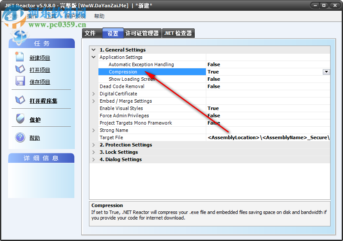The image size is (343, 241).
Task: Switch to the 文件 tab
Action: [x=92, y=33]
